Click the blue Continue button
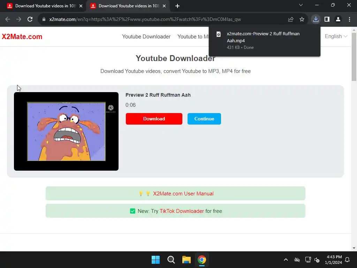 click(x=204, y=119)
